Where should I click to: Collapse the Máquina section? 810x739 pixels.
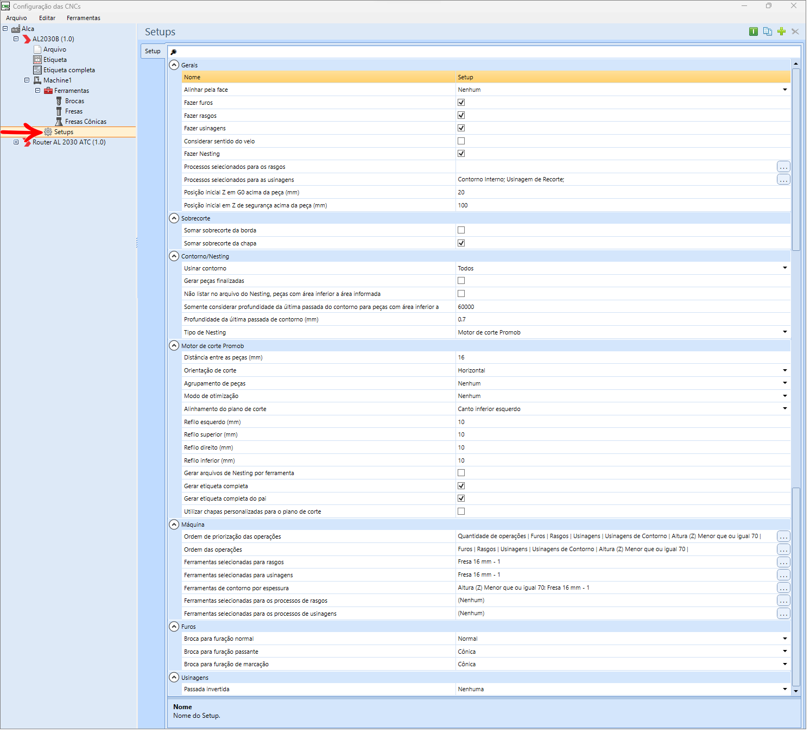tap(174, 525)
